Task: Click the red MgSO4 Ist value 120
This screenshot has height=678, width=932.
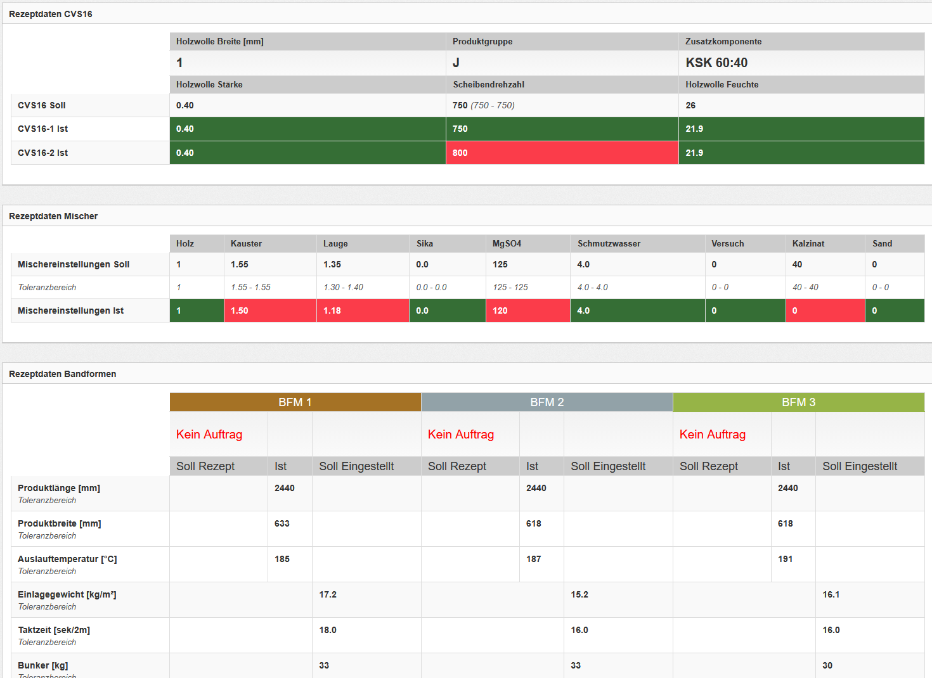Action: point(500,310)
